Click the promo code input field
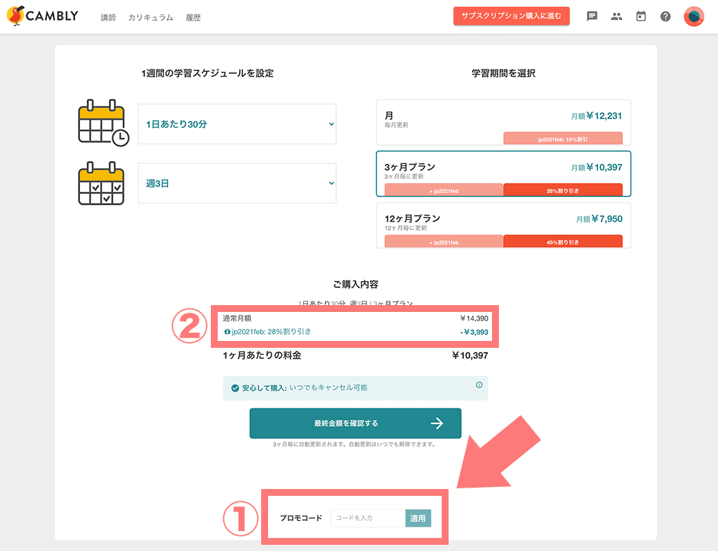The height and width of the screenshot is (551, 718). pos(367,518)
